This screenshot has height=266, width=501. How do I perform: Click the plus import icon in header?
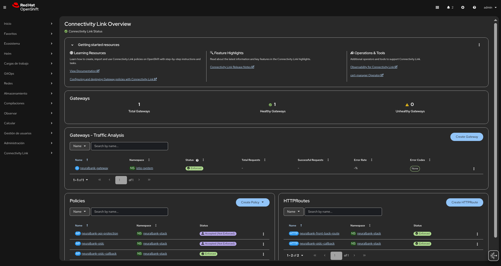[463, 7]
